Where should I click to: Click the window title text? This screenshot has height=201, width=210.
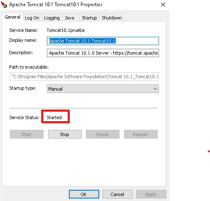[56, 5]
